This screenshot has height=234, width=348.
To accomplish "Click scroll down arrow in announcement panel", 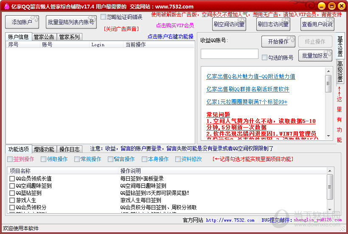I will coord(328,136).
